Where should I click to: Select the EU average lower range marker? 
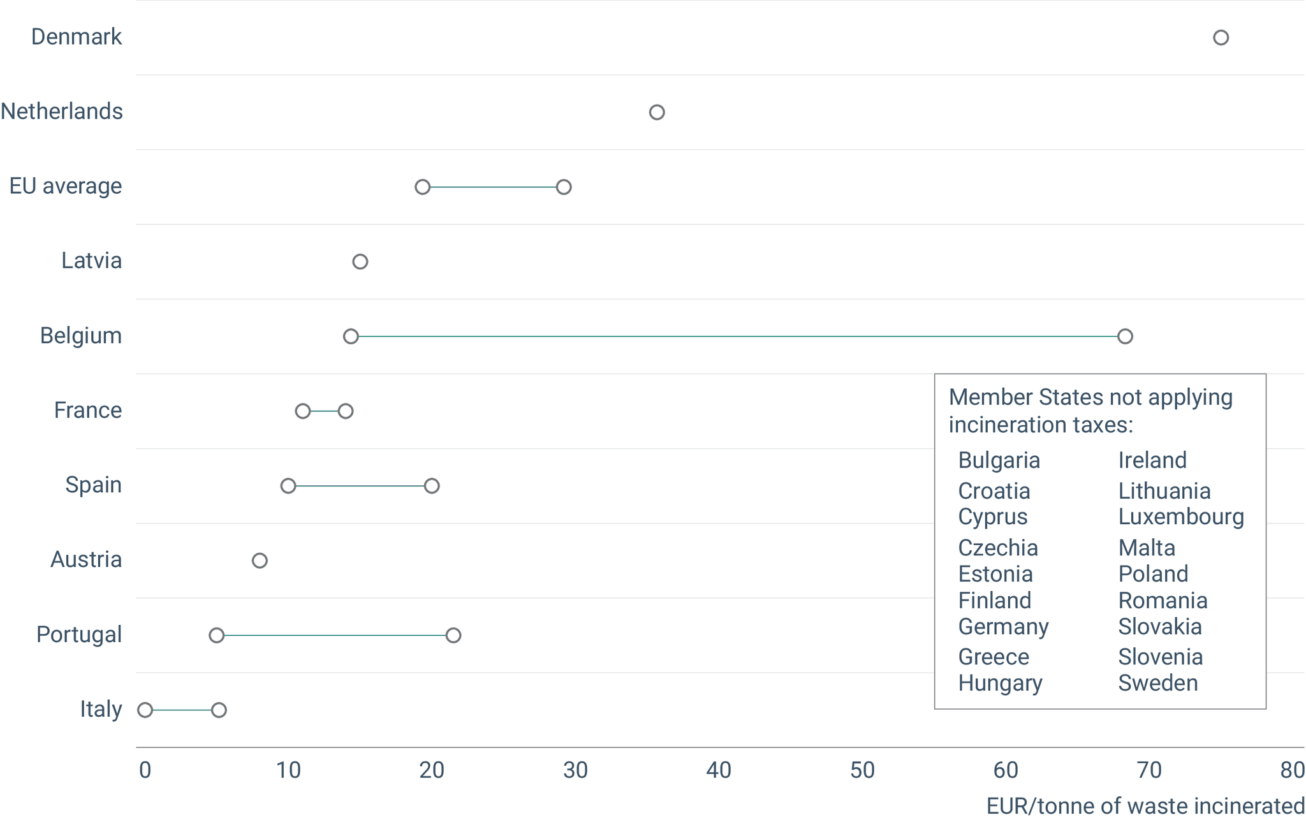(x=422, y=187)
